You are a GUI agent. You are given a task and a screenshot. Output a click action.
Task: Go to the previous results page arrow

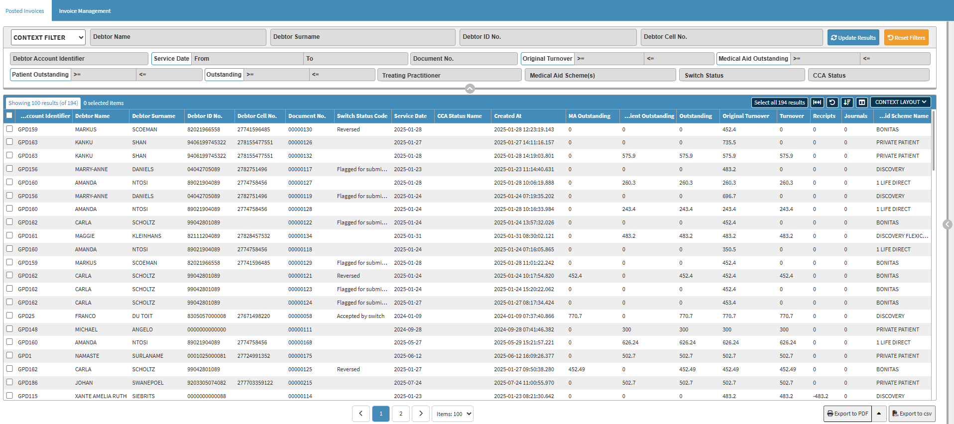coord(360,414)
